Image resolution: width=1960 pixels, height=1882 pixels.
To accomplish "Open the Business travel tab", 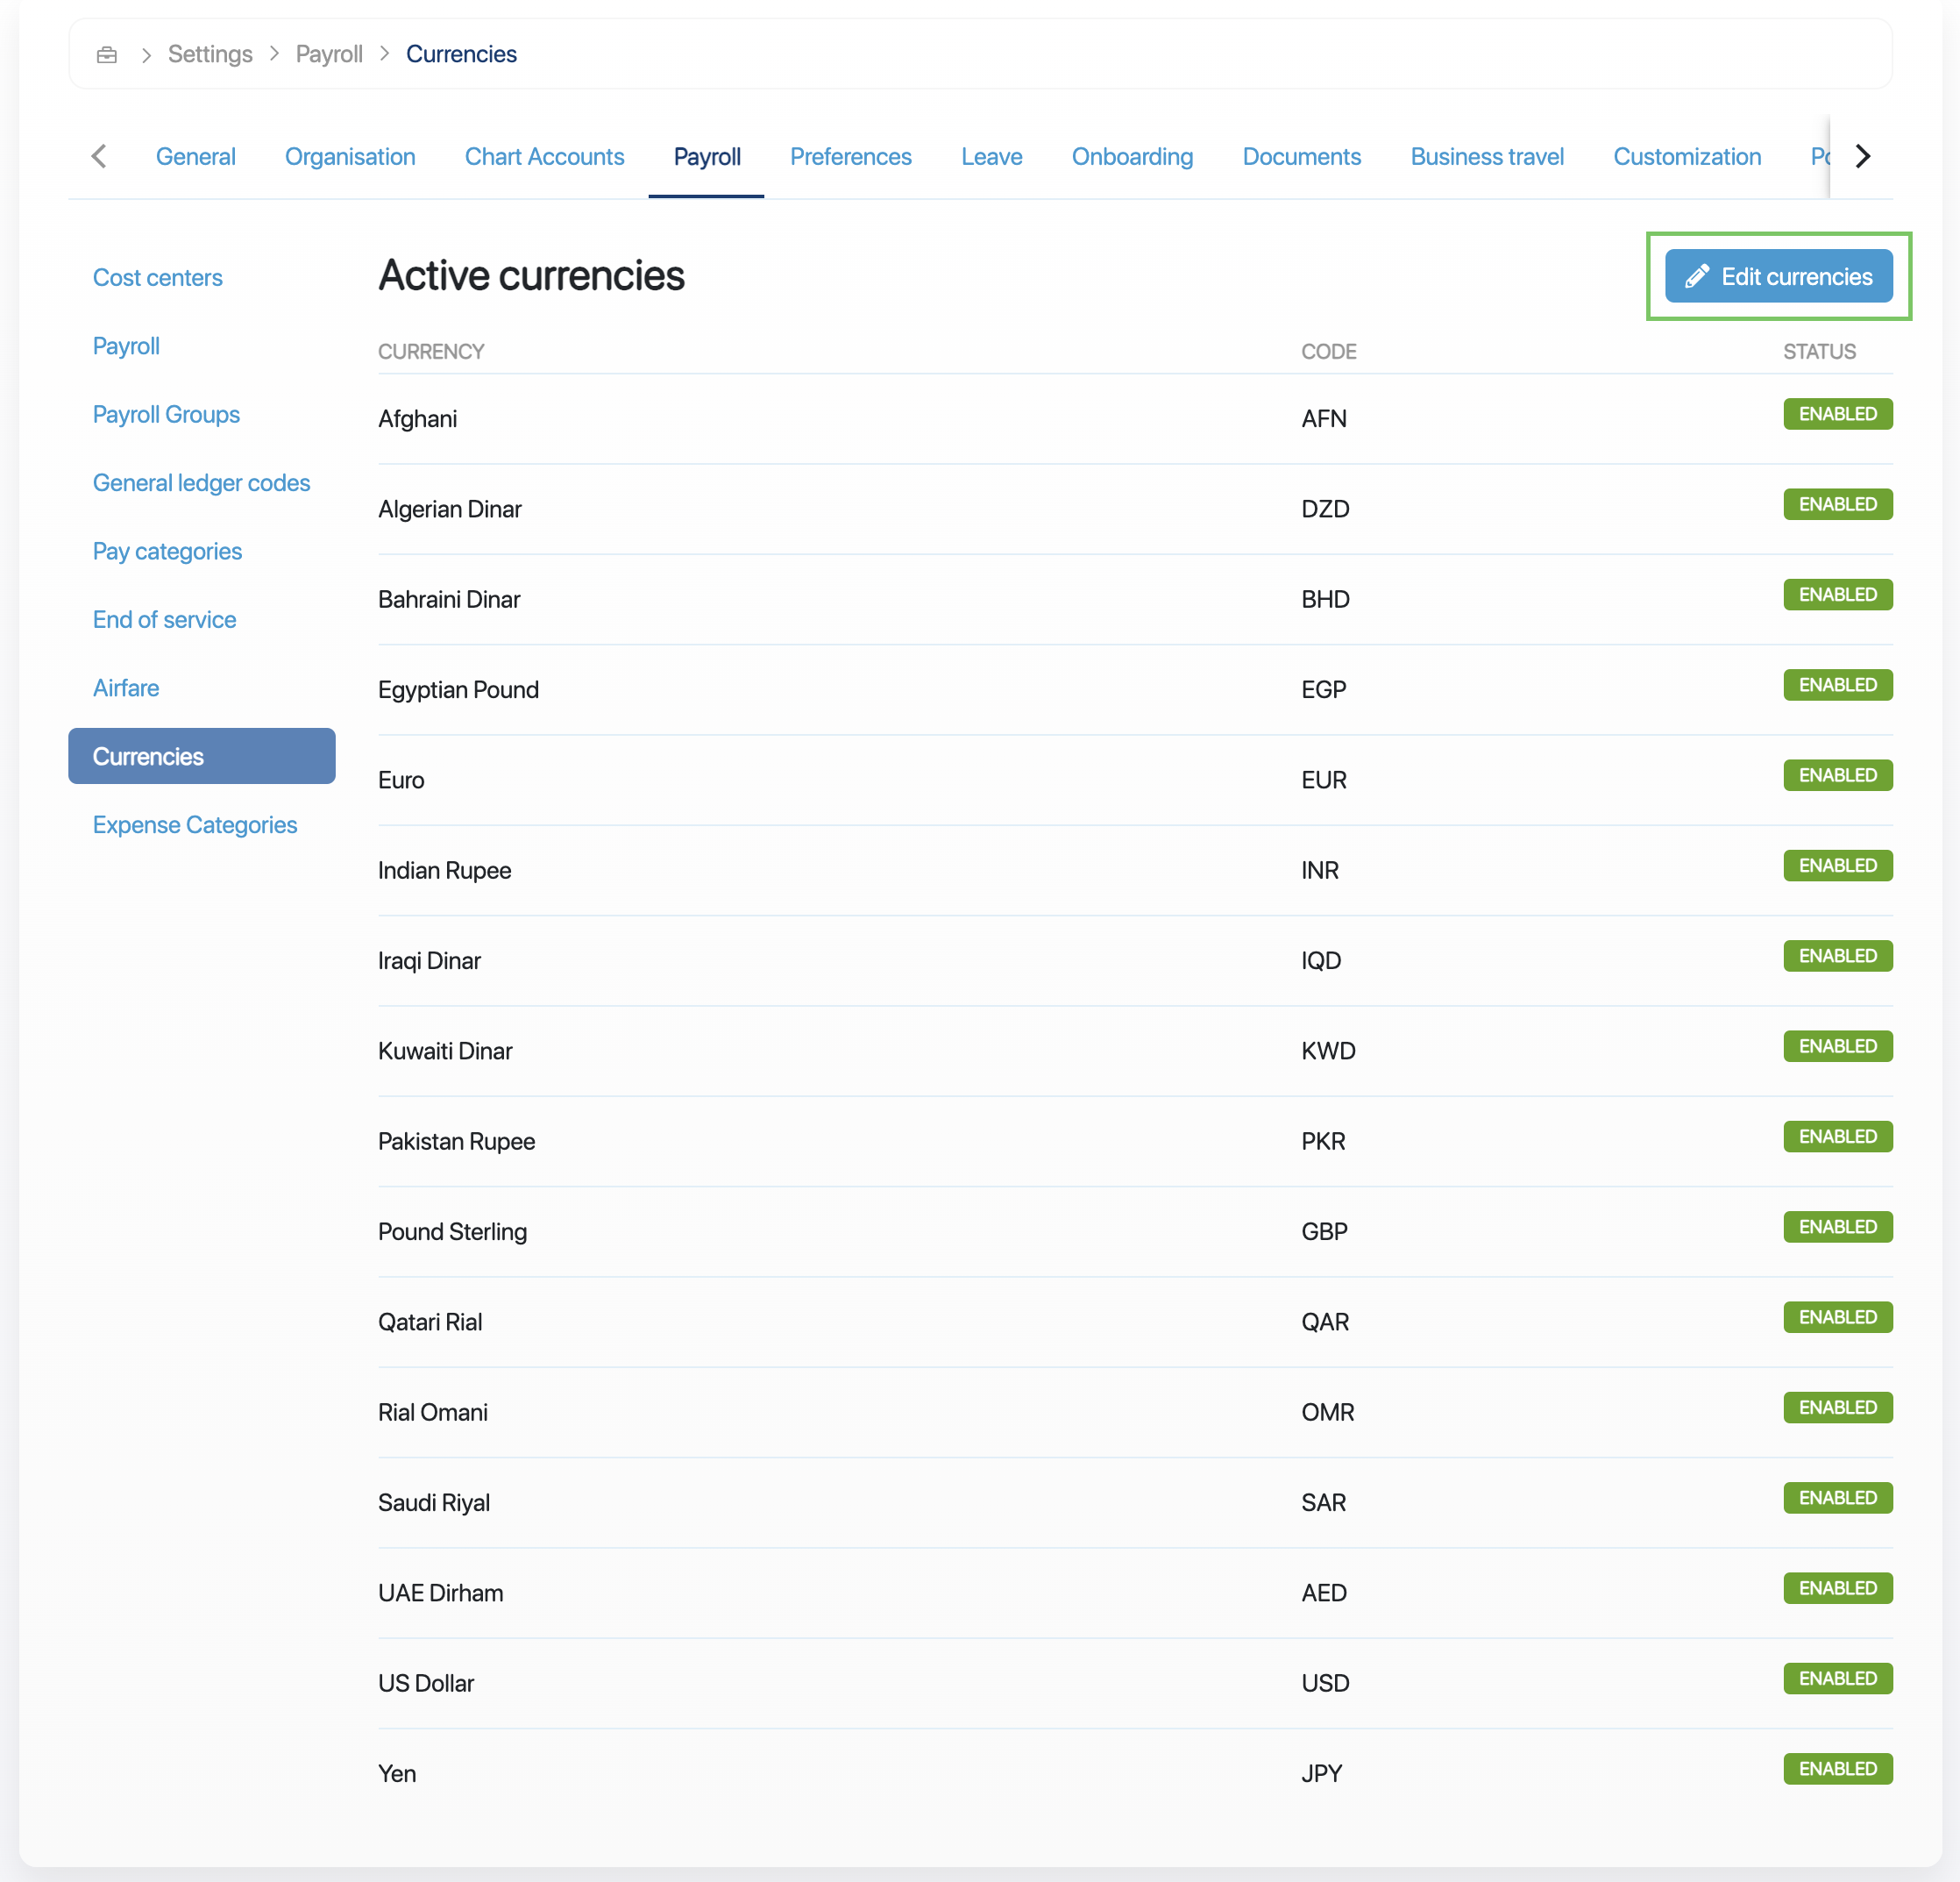I will (x=1486, y=157).
